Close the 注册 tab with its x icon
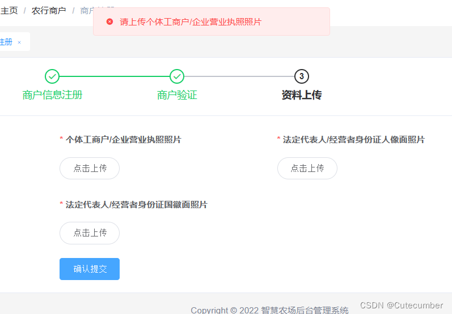The width and height of the screenshot is (452, 314). click(x=19, y=42)
